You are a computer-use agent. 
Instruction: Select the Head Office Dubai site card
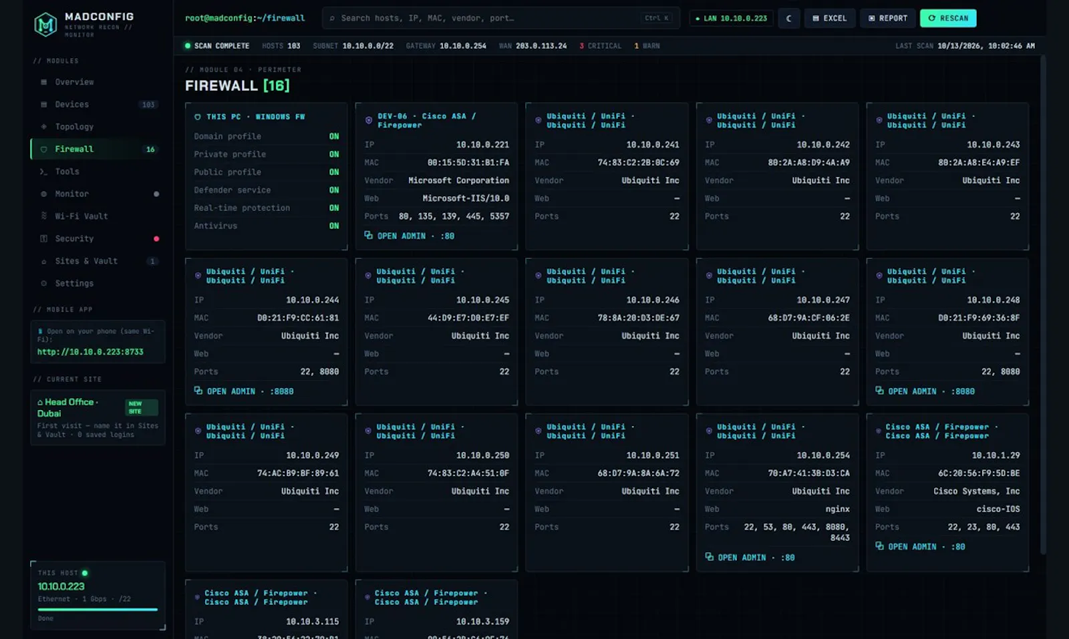click(98, 417)
